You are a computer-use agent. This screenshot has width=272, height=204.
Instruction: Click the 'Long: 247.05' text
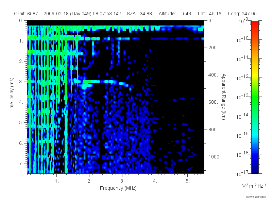point(242,14)
